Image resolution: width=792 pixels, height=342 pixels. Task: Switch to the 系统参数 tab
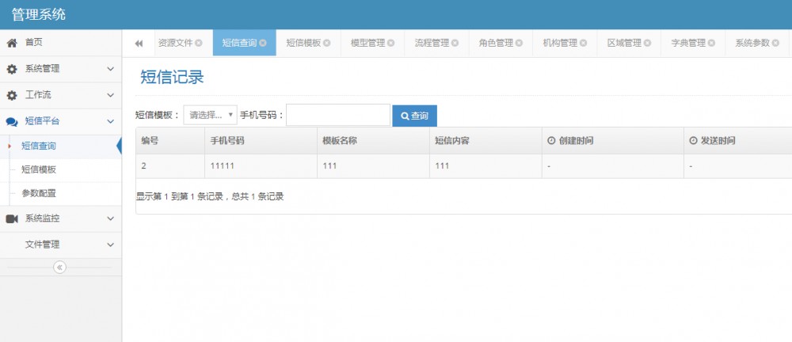[x=752, y=43]
